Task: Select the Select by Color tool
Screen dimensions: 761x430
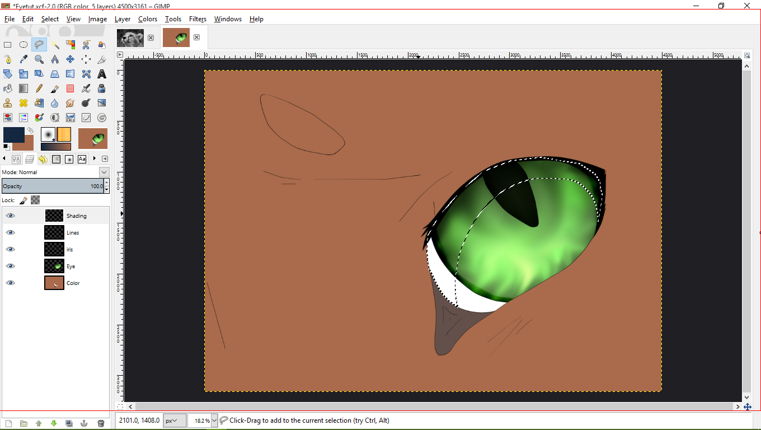Action: point(71,45)
